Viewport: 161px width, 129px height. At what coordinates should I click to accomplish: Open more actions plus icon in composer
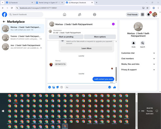(x=50, y=87)
